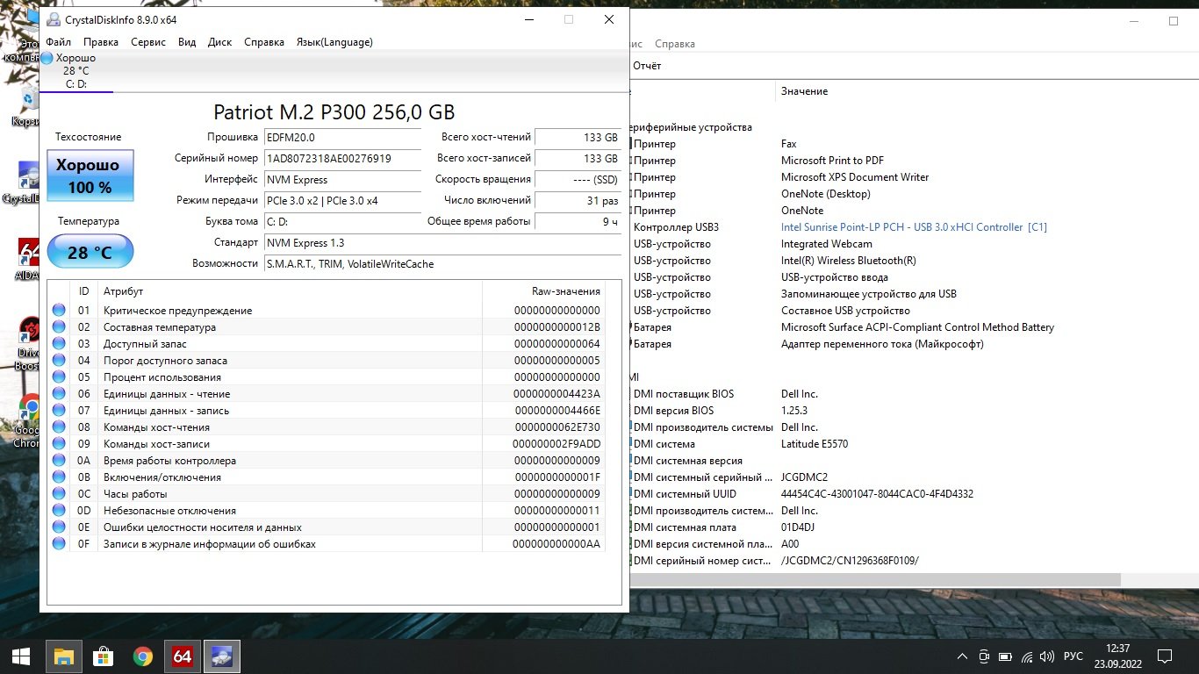Open File Explorer from the taskbar
1199x674 pixels.
[x=63, y=656]
